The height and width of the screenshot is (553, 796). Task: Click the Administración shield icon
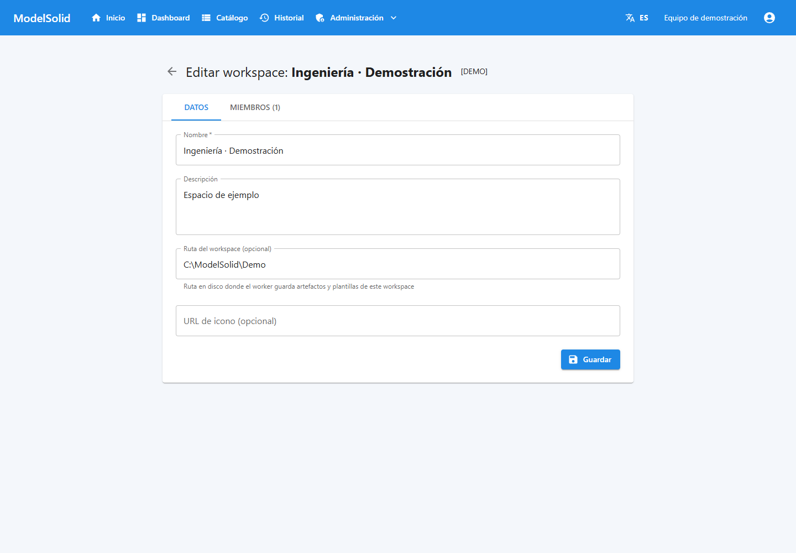(x=320, y=18)
